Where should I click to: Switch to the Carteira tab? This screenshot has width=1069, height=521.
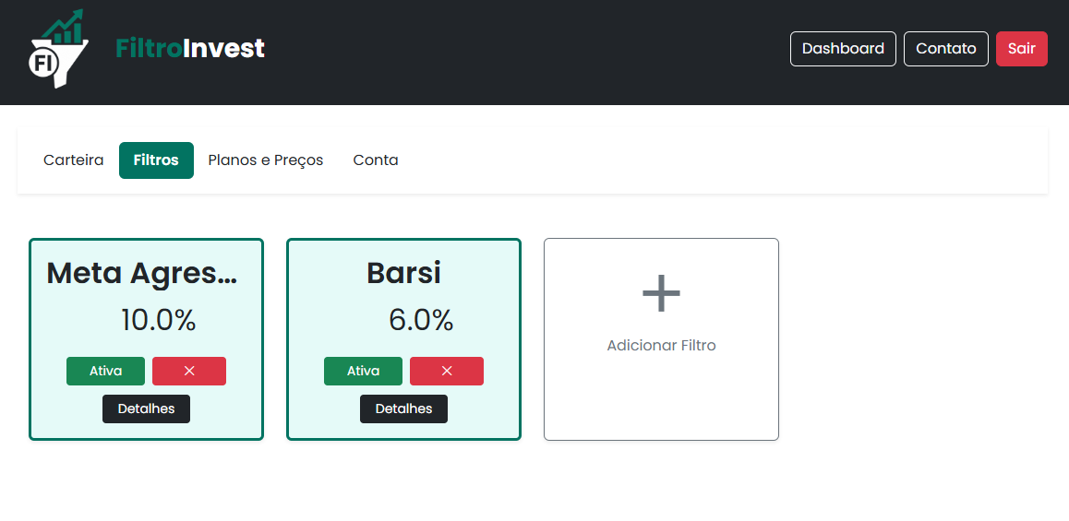click(x=74, y=160)
